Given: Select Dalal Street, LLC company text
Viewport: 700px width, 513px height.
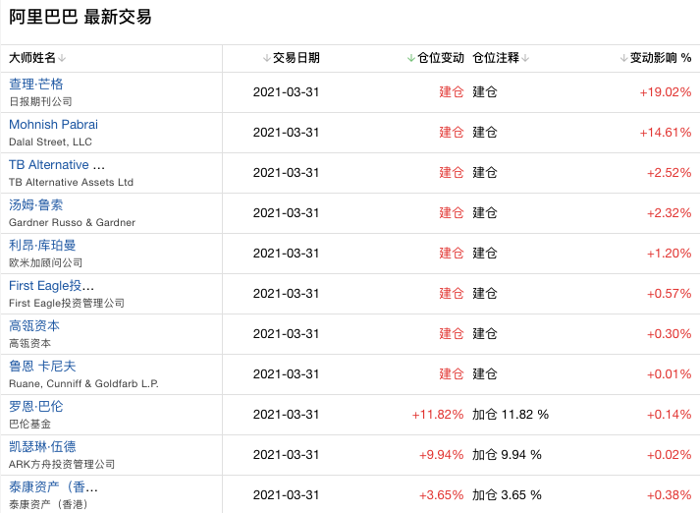Looking at the screenshot, I should tap(50, 142).
